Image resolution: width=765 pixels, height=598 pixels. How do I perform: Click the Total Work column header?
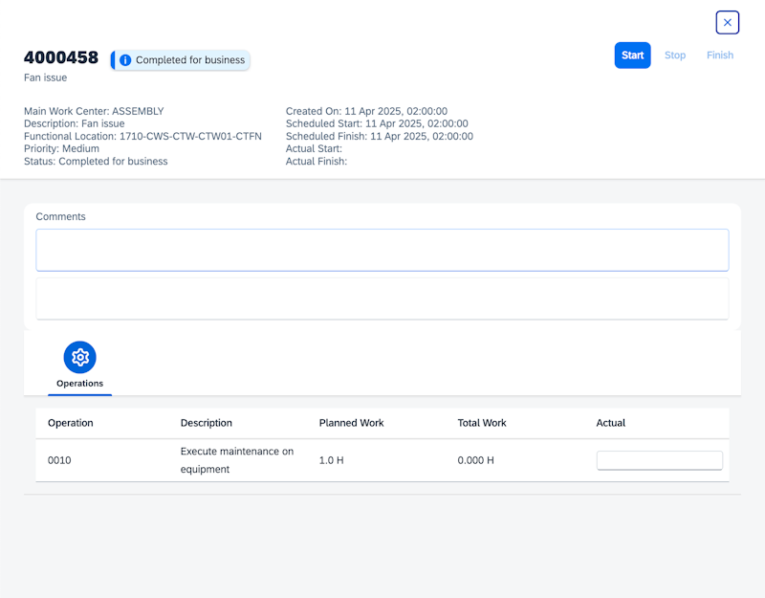[482, 423]
